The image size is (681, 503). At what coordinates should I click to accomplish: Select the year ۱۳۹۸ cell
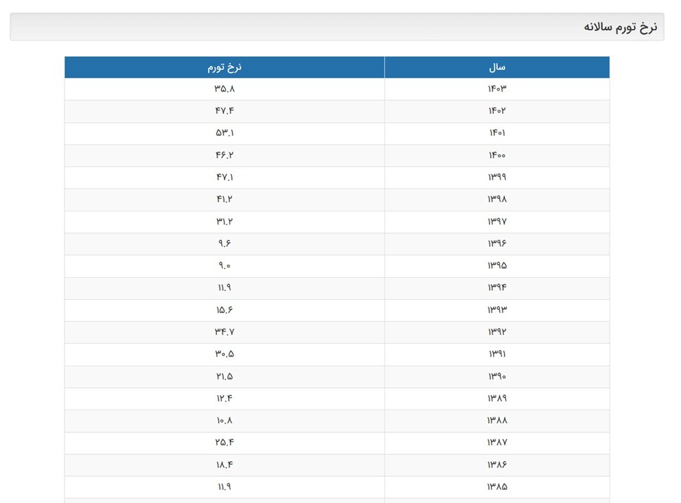tap(497, 200)
